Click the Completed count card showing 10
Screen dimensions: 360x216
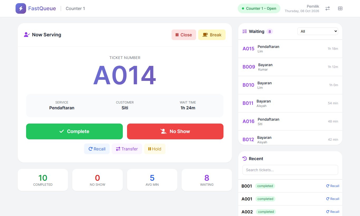43,180
